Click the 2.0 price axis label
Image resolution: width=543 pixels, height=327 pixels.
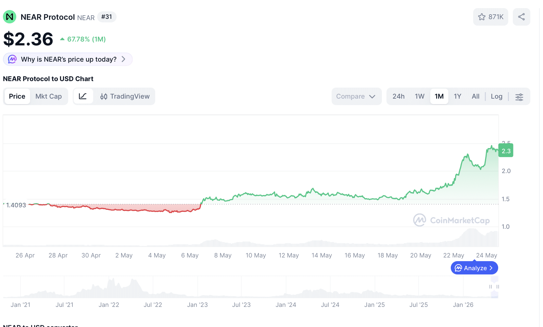(x=506, y=171)
